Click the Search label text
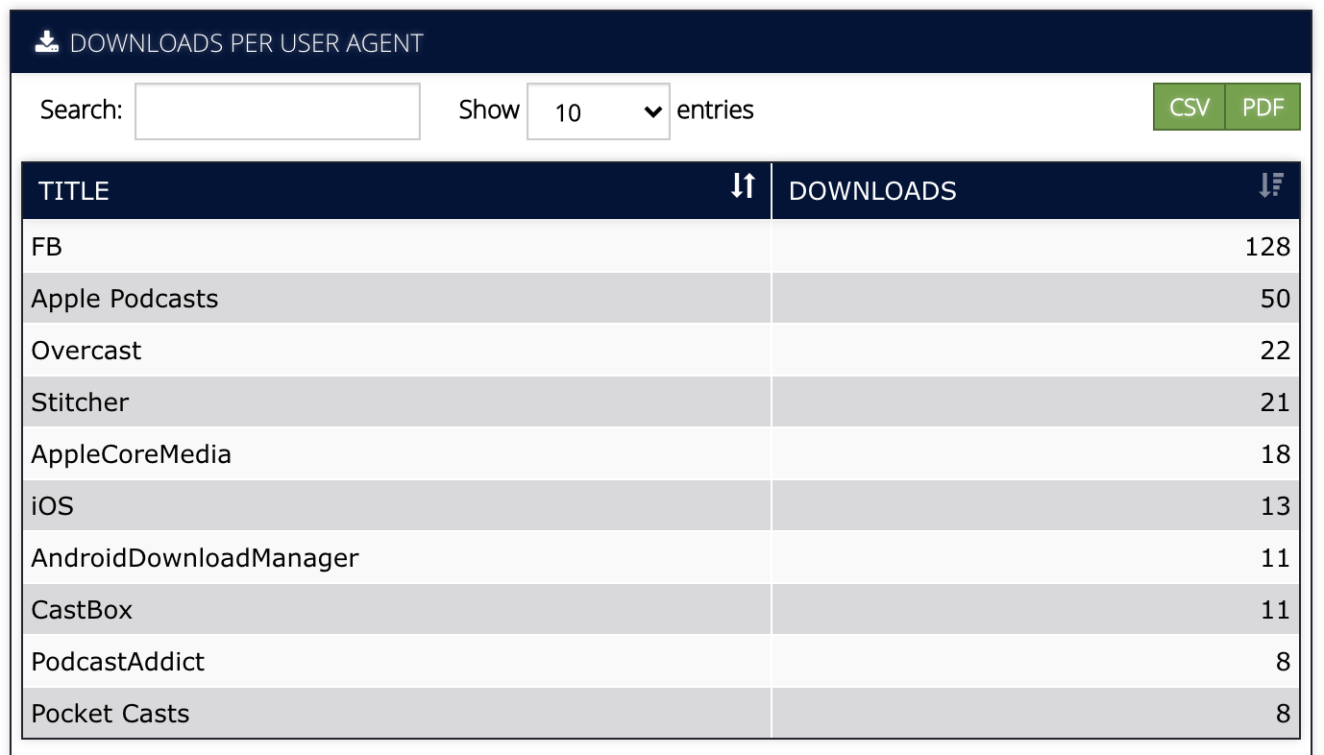The width and height of the screenshot is (1324, 755). click(x=82, y=110)
